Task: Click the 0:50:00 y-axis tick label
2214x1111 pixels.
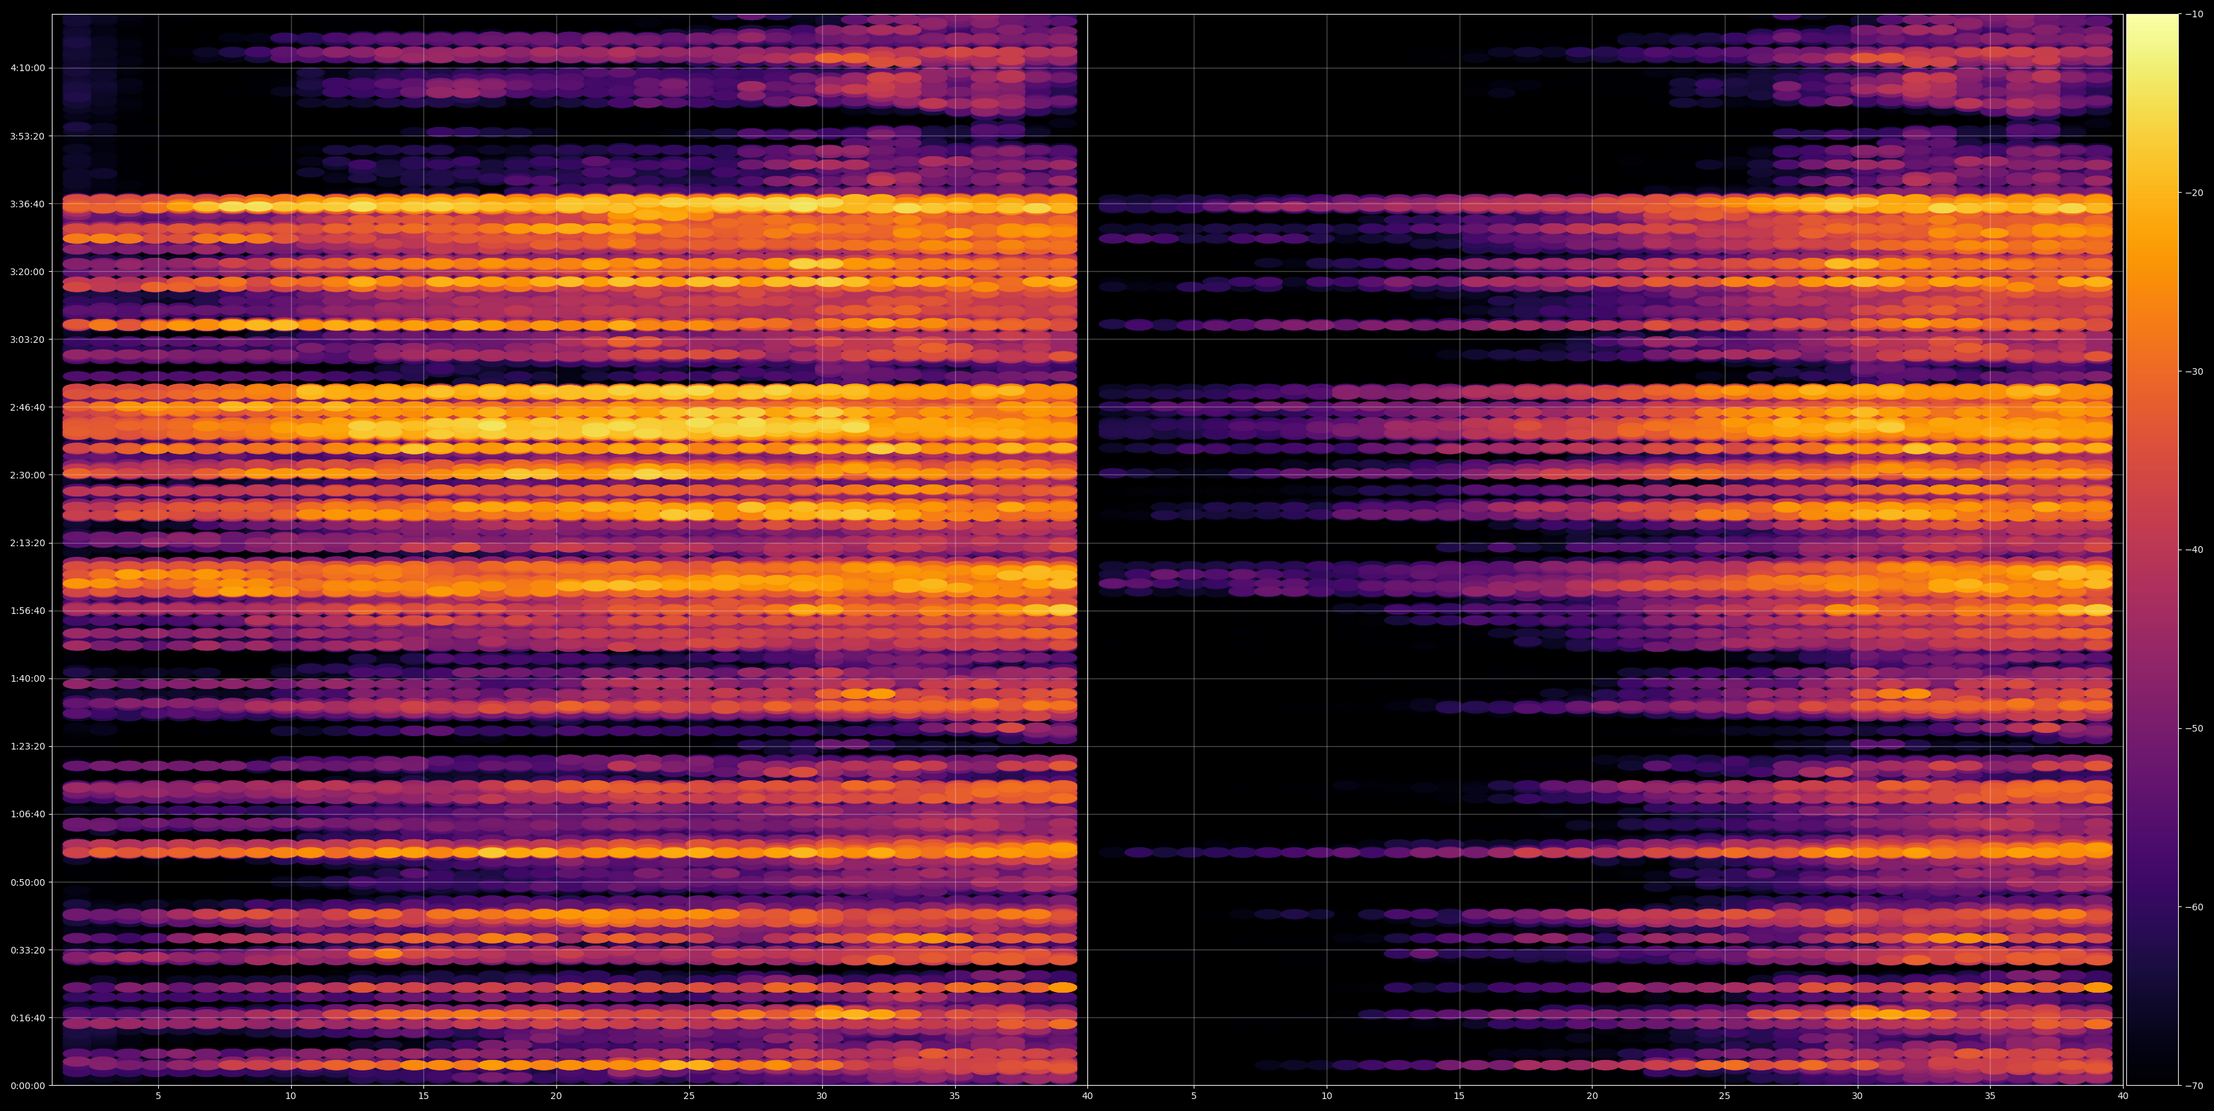Action: point(27,882)
